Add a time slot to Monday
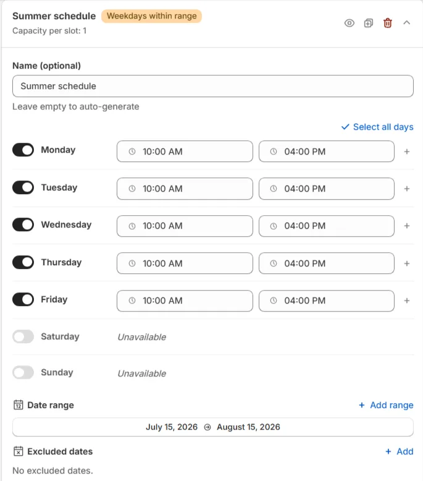Viewport: 423px width, 481px height. (407, 151)
